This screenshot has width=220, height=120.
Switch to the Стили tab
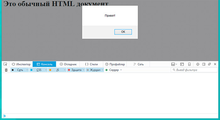(91, 64)
